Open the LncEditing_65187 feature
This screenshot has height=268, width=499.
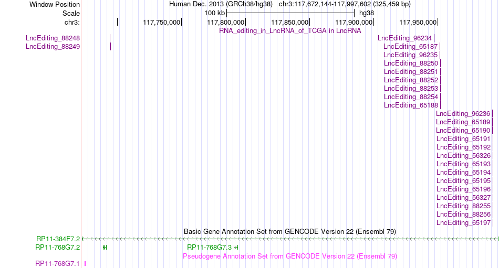(440, 47)
